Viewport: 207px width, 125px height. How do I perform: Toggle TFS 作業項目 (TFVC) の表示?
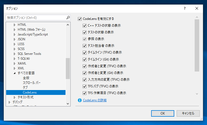coord(85,93)
